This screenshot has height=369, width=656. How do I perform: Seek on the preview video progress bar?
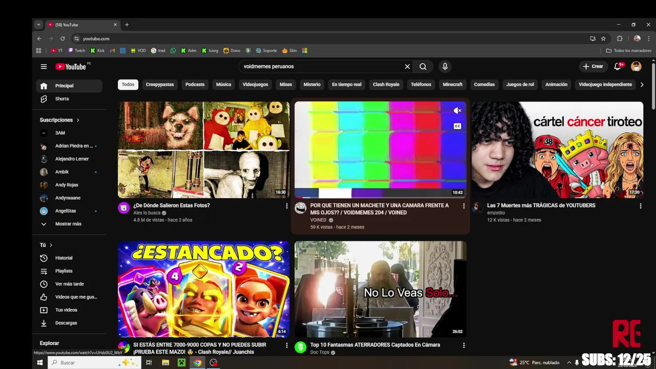[x=380, y=197]
